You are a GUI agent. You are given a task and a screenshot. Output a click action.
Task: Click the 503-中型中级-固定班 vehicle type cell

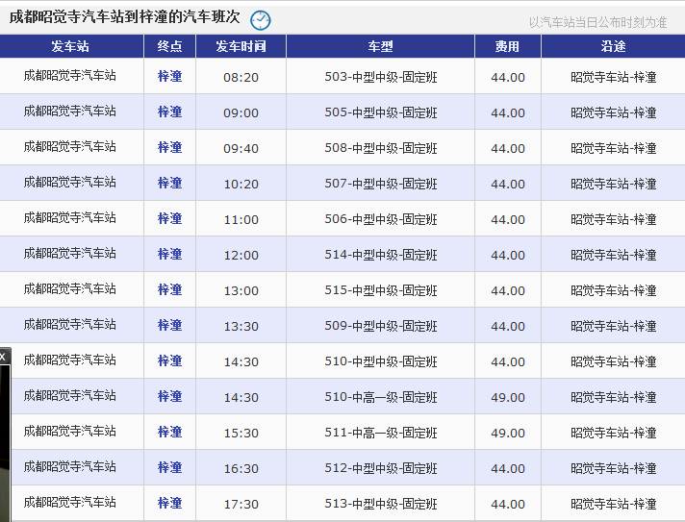[x=381, y=77]
